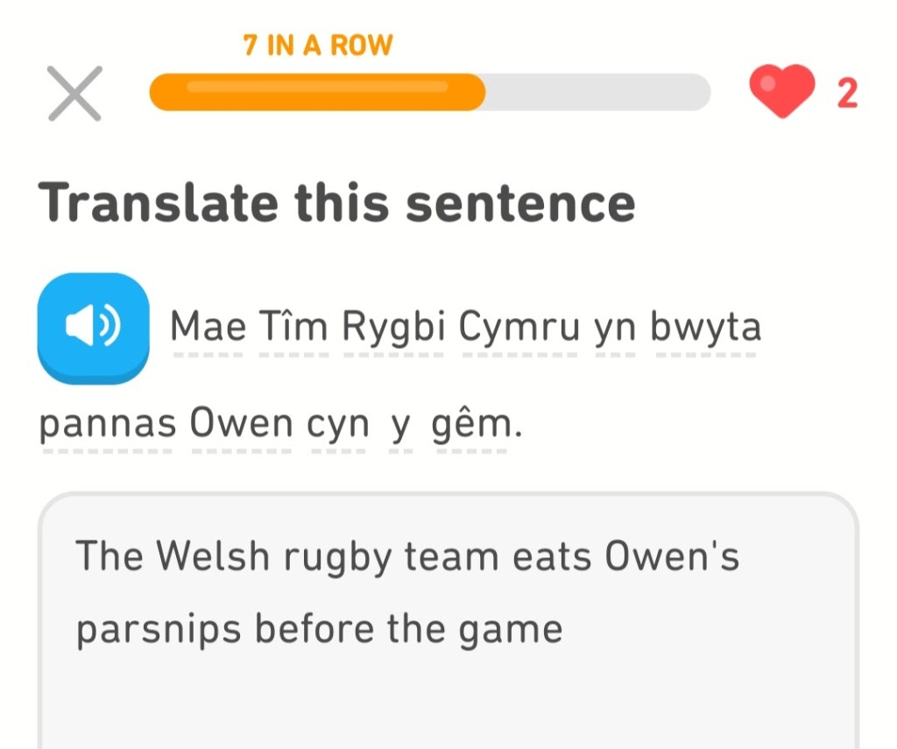Focus the translation answer text box
This screenshot has height=749, width=897.
pyautogui.click(x=447, y=683)
